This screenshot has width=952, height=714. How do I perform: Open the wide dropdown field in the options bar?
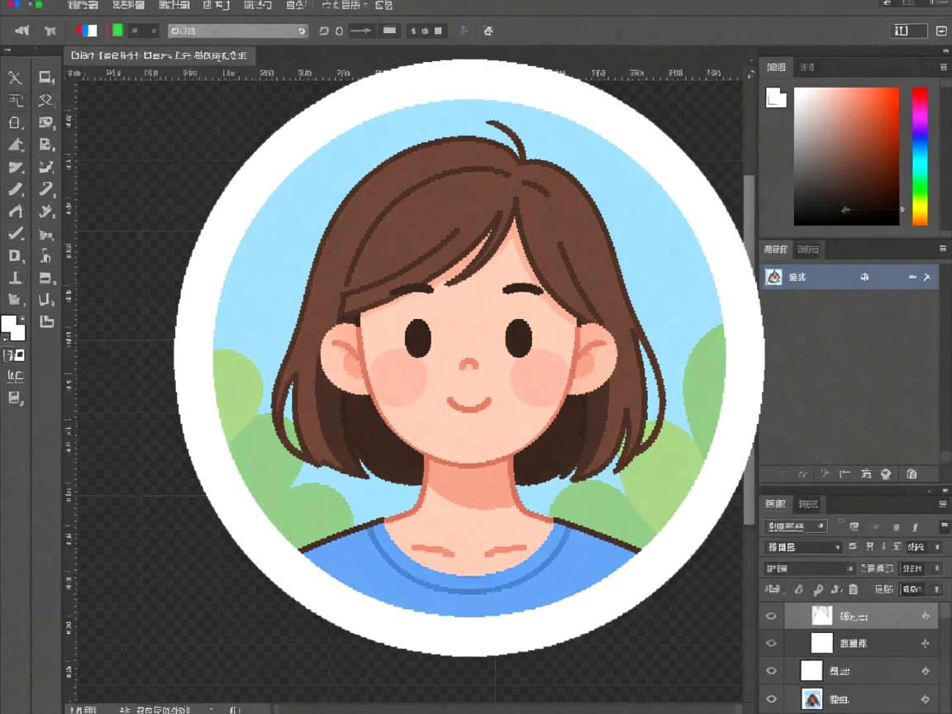[x=238, y=31]
